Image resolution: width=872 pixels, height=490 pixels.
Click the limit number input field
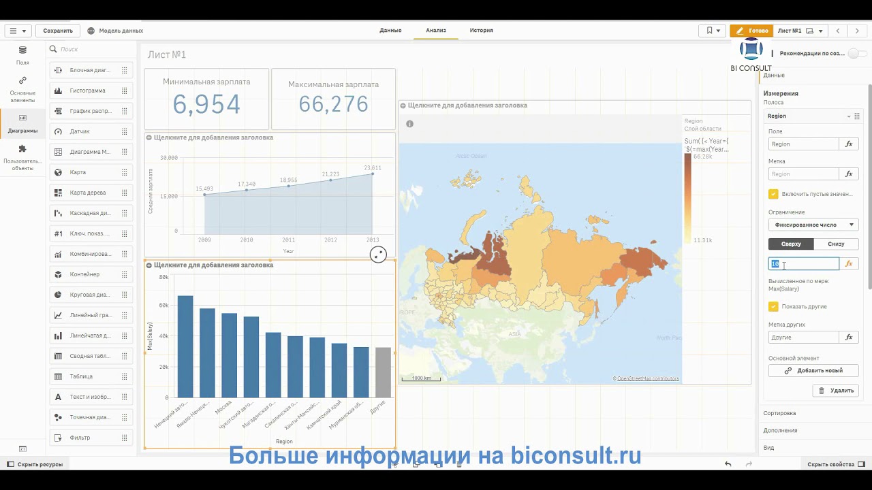coord(804,264)
